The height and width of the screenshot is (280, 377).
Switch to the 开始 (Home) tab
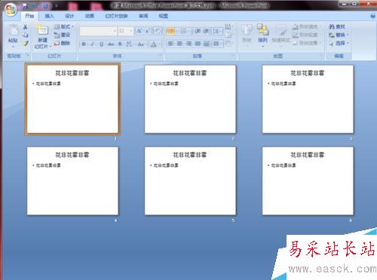[29, 16]
